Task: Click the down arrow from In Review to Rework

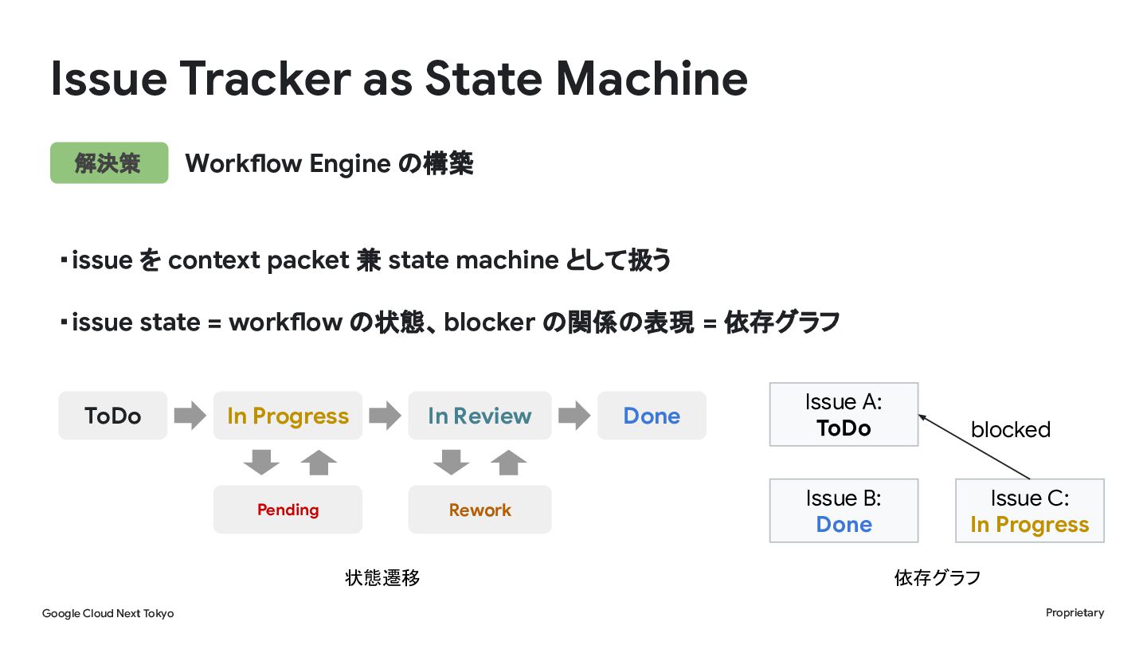Action: click(x=452, y=463)
